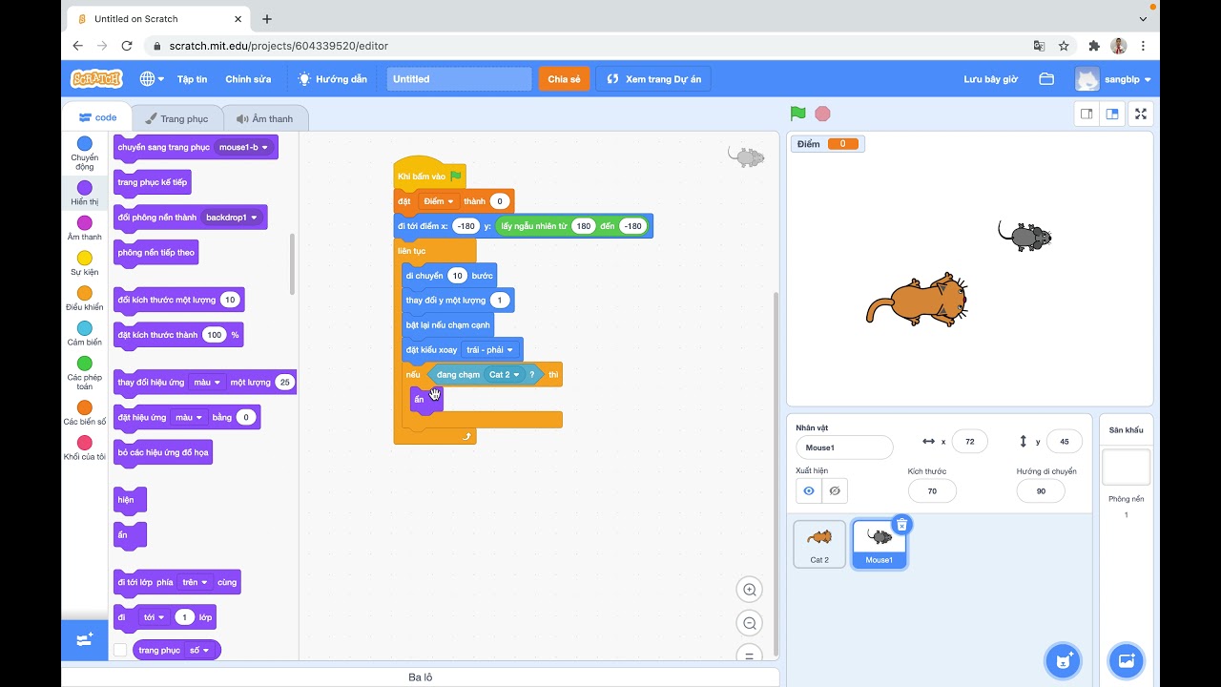Select the Âm thanh blocks category
Image resolution: width=1221 pixels, height=687 pixels.
pos(84,229)
